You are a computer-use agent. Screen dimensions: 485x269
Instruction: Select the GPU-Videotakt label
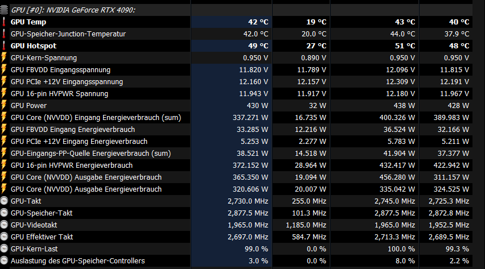click(x=34, y=225)
